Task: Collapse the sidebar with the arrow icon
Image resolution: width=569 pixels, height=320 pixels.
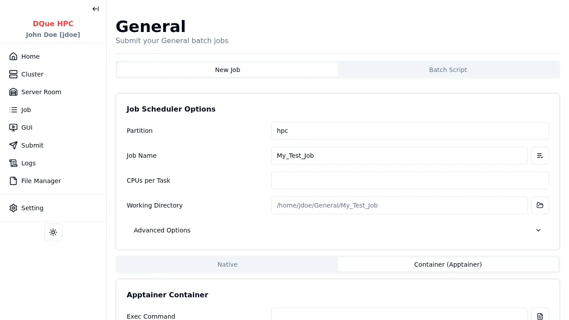Action: point(96,9)
